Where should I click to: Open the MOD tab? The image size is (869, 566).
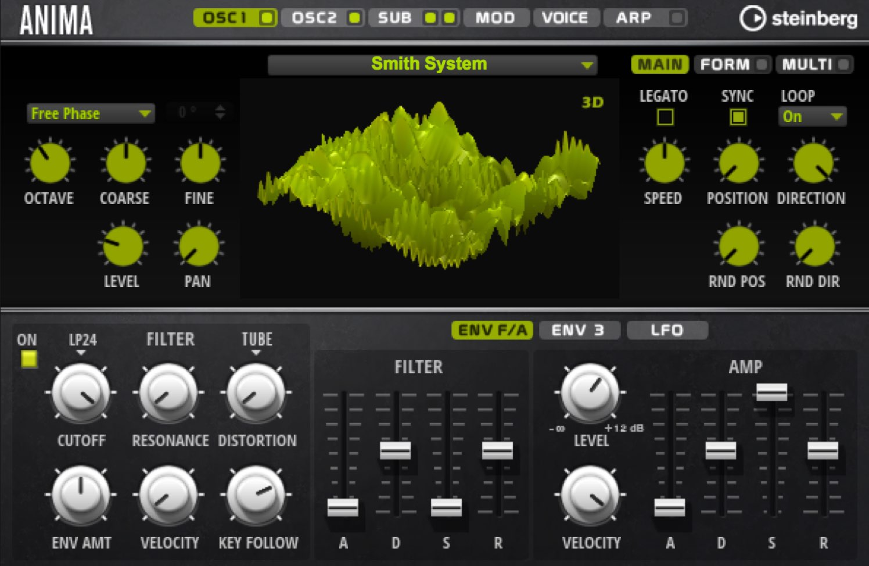(x=496, y=18)
